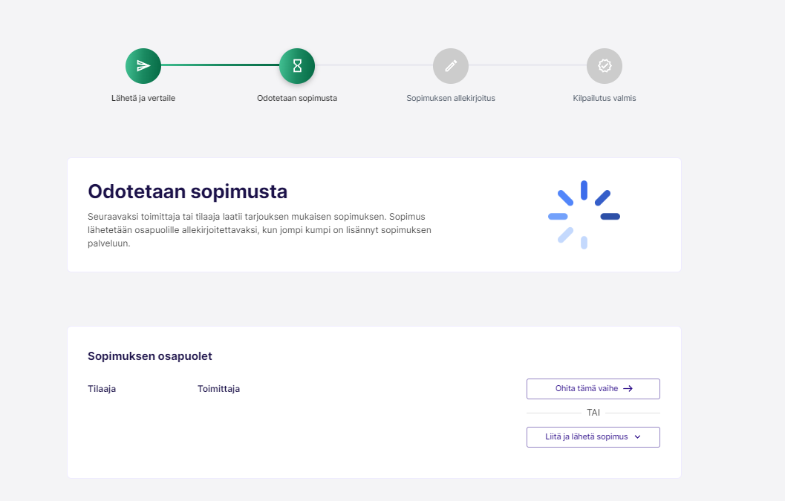Click the TAI divider text

coord(593,413)
